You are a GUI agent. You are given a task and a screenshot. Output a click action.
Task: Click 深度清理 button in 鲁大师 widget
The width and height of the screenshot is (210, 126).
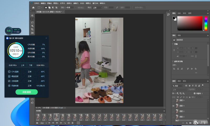coord(27,92)
